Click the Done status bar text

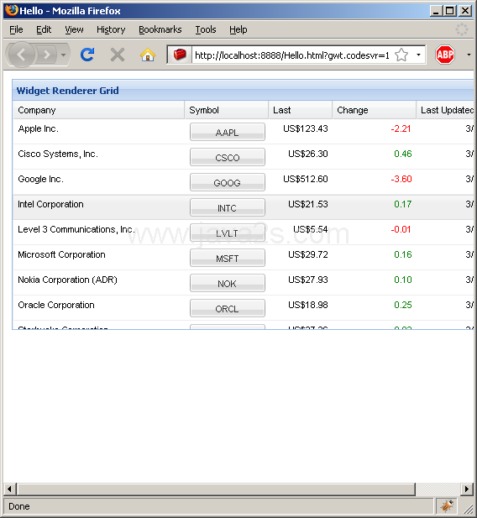[19, 506]
